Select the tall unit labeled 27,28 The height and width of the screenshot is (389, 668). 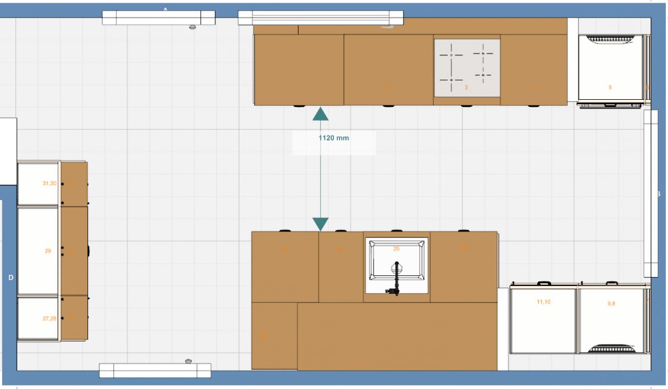point(38,318)
